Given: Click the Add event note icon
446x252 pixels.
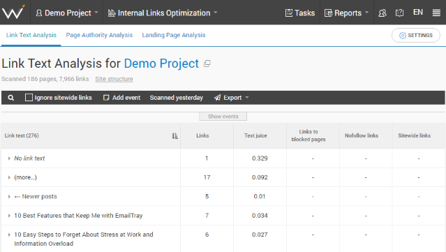Looking at the screenshot, I should point(106,98).
